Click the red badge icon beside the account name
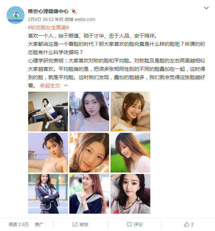Screen dimensions: 215x231 (74, 11)
